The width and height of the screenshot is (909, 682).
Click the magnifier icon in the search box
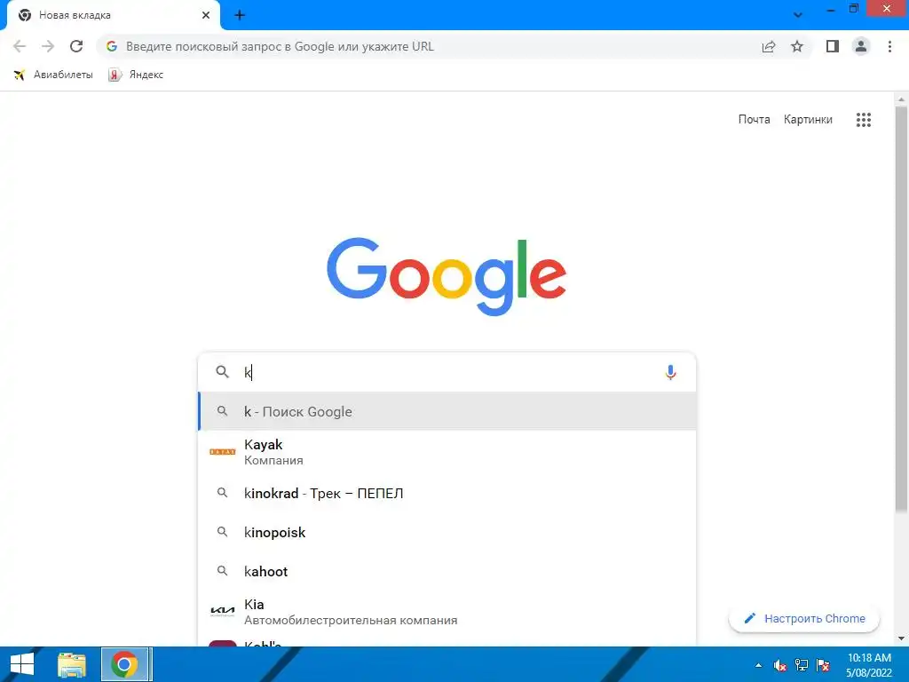pos(223,372)
